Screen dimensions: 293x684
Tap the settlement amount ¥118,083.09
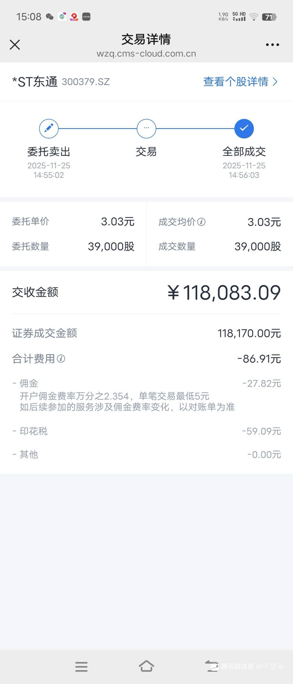(224, 293)
